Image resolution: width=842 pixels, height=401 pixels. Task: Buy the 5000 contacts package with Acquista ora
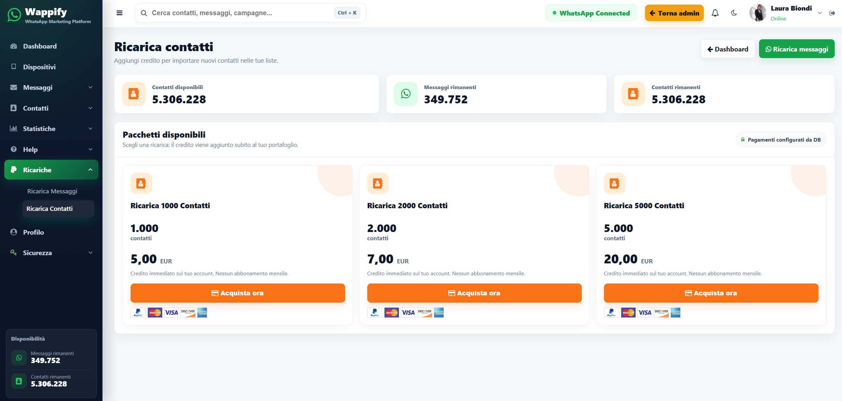click(711, 293)
